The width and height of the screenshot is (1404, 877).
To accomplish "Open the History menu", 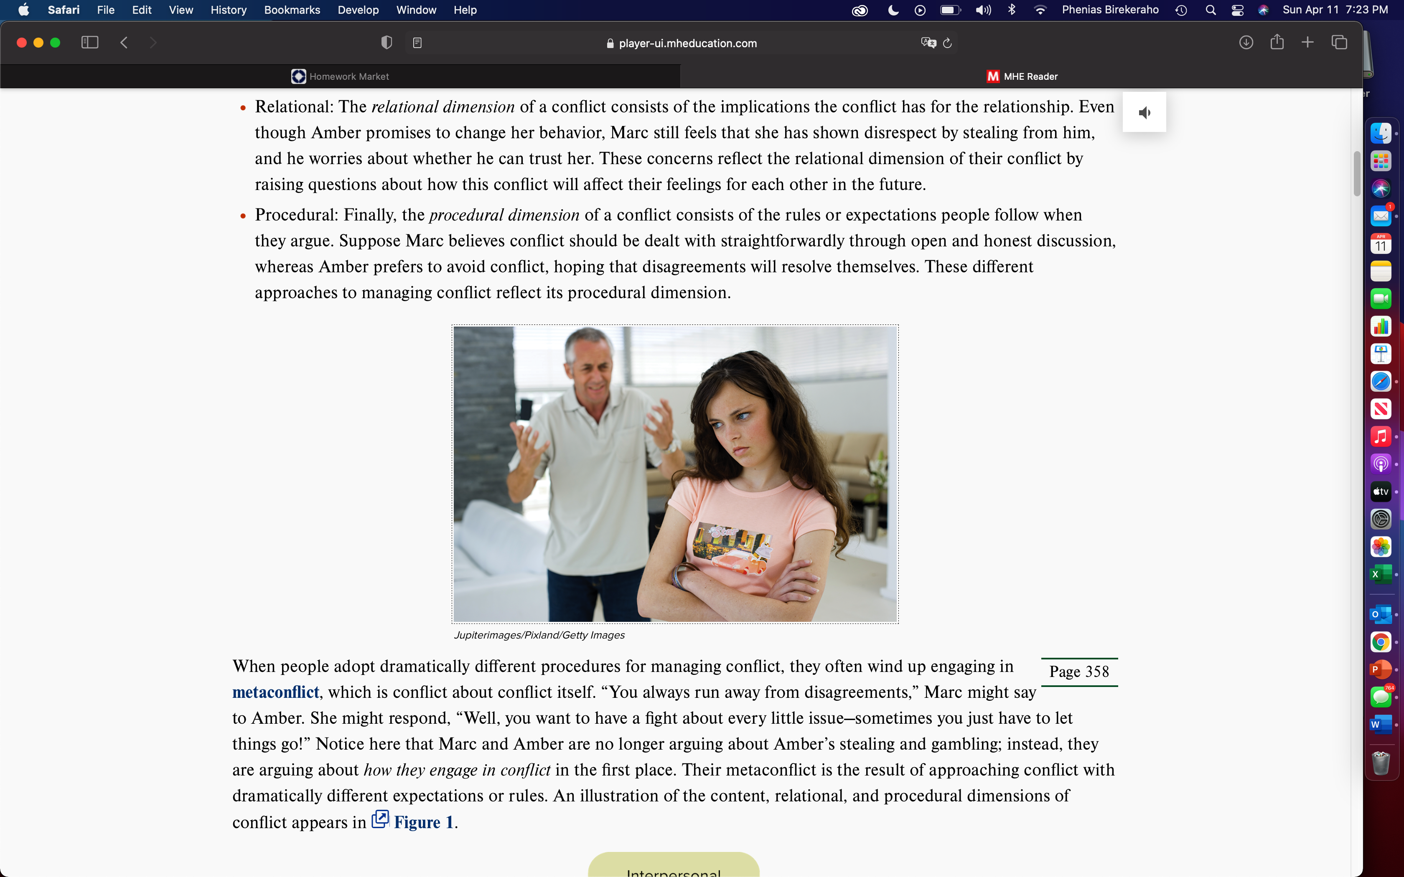I will 229,10.
